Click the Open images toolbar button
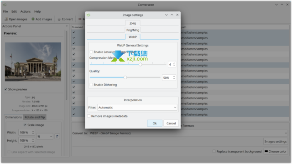 [x=16, y=19]
